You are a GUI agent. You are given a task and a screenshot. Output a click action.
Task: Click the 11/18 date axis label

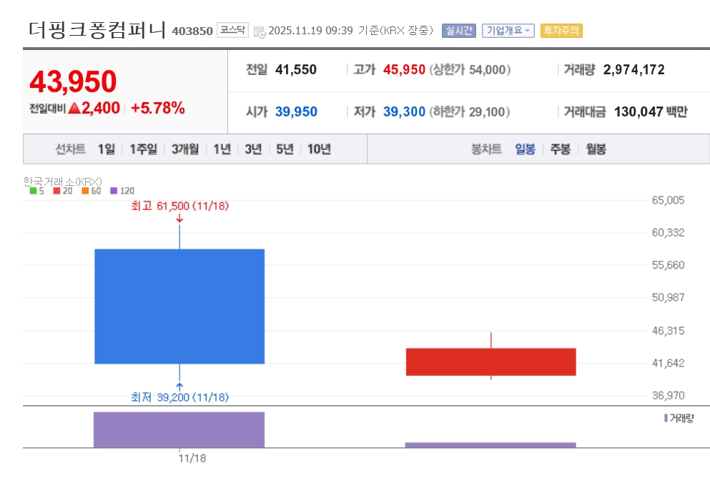click(192, 458)
